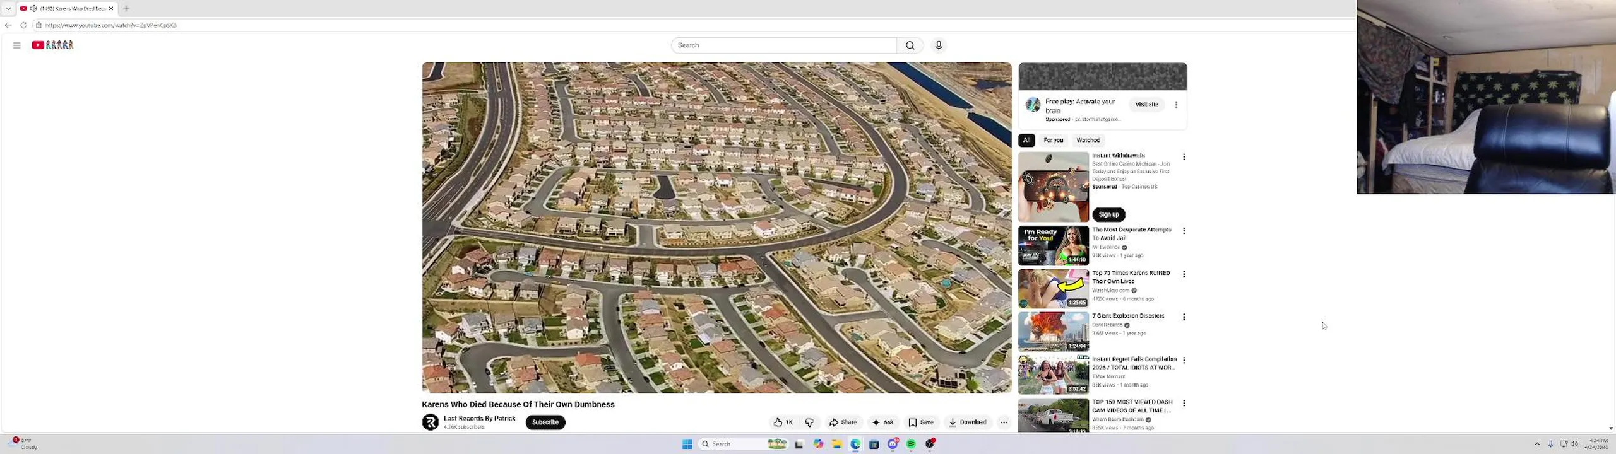Open Top 75 Times Karens RUINED thumbnail
Viewport: 1616px width, 454px height.
1054,289
